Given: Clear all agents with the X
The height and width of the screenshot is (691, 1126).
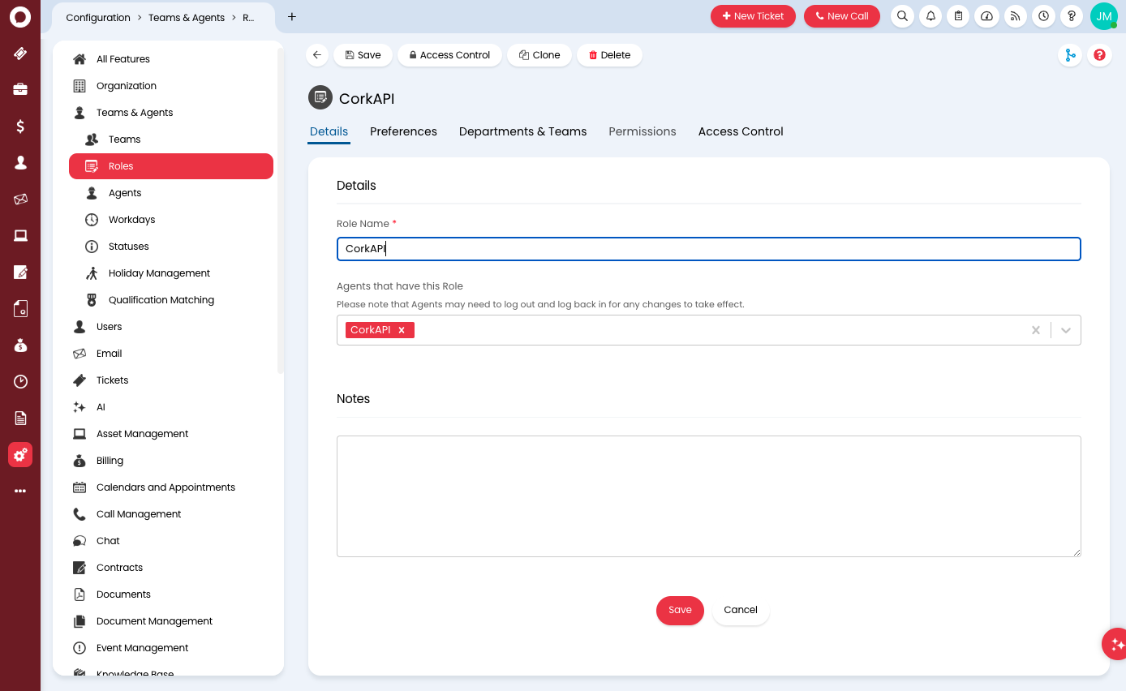Looking at the screenshot, I should (1035, 330).
